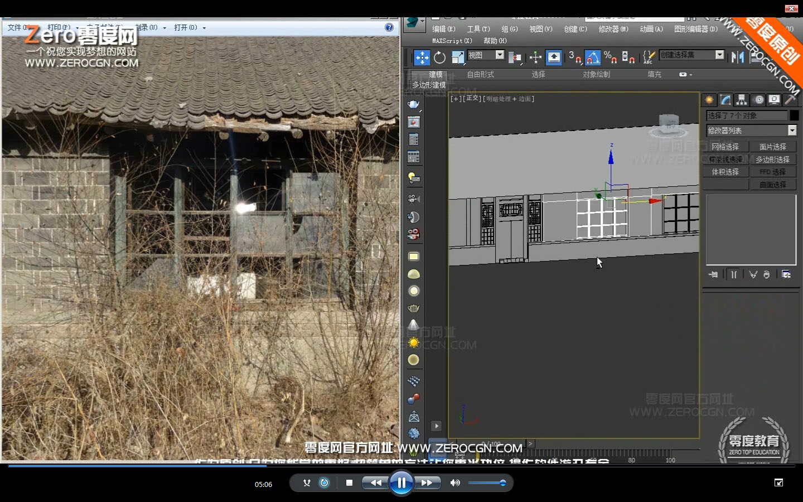Switch to the 对象绘制 ribbon tab
This screenshot has height=502, width=803.
596,74
